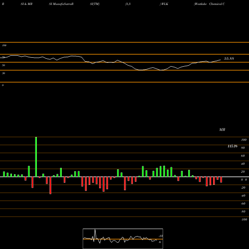Click the 60 label on MR axis
This screenshot has width=249, height=249.
(243, 156)
